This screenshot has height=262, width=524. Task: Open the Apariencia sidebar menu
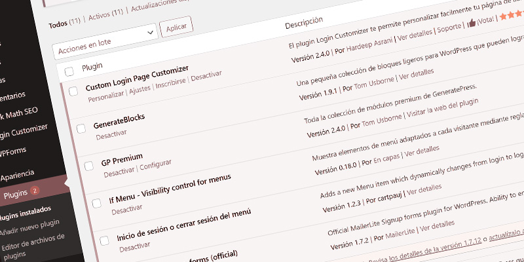[18, 176]
